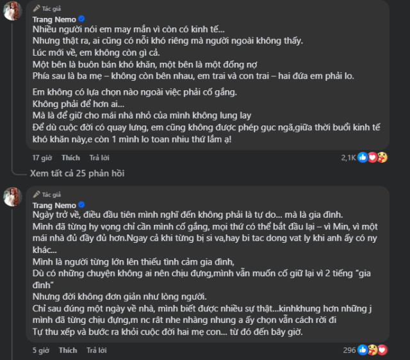410x360 pixels.
Task: Click second comment's profile avatar
Action: [12, 197]
